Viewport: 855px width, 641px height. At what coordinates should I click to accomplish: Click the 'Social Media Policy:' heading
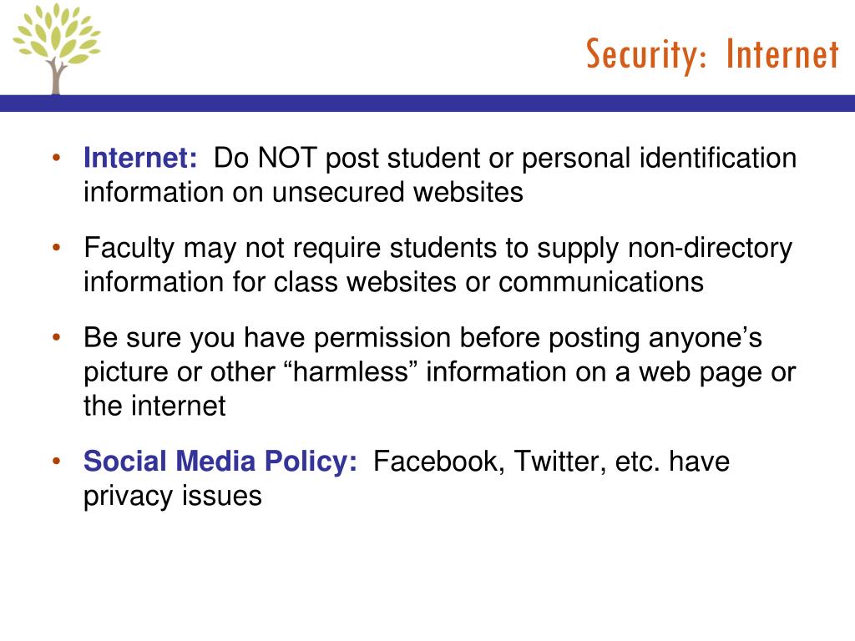point(220,461)
